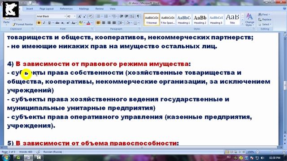Toggle Strikethrough formatting

tap(57, 23)
